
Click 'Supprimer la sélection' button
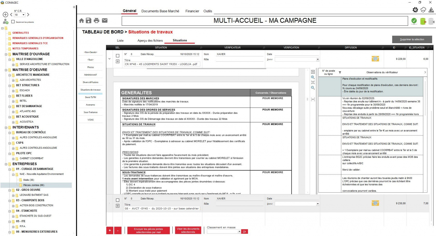[x=412, y=39]
